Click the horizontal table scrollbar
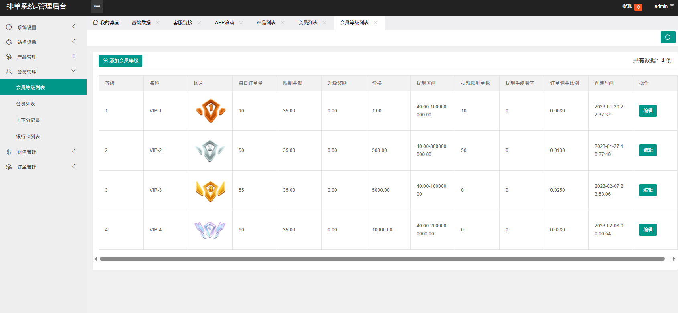 tap(382, 259)
